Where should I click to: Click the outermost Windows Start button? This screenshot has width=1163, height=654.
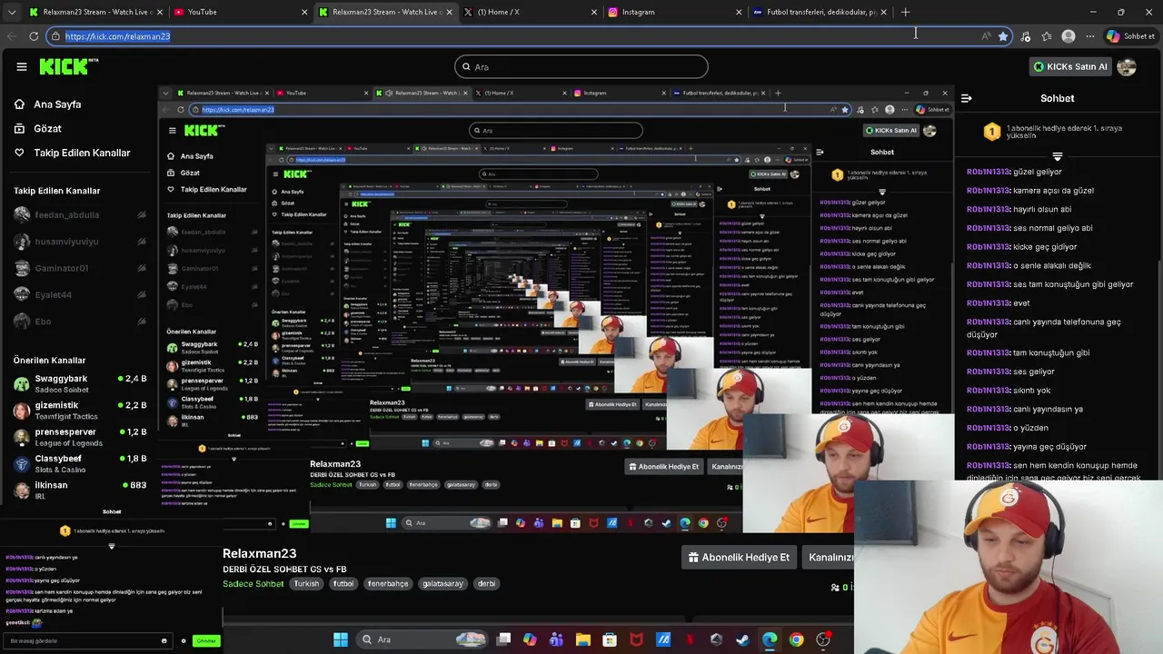[341, 639]
